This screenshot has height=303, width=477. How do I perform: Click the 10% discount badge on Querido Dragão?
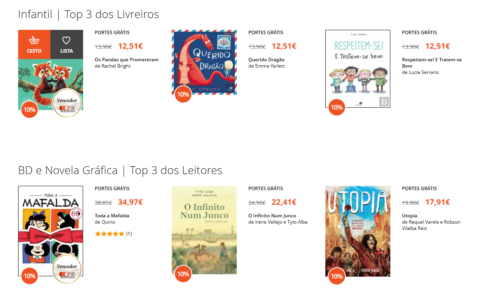pyautogui.click(x=183, y=94)
